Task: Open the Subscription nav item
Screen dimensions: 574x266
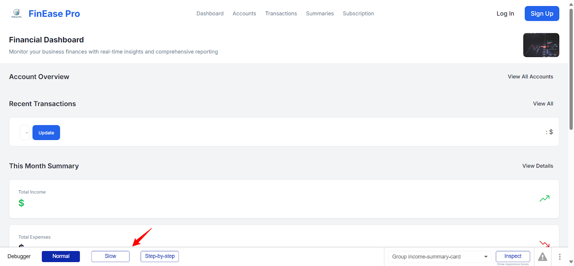Action: (x=358, y=14)
